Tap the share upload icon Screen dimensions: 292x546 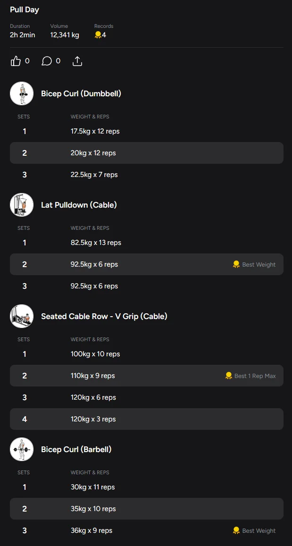tap(77, 61)
